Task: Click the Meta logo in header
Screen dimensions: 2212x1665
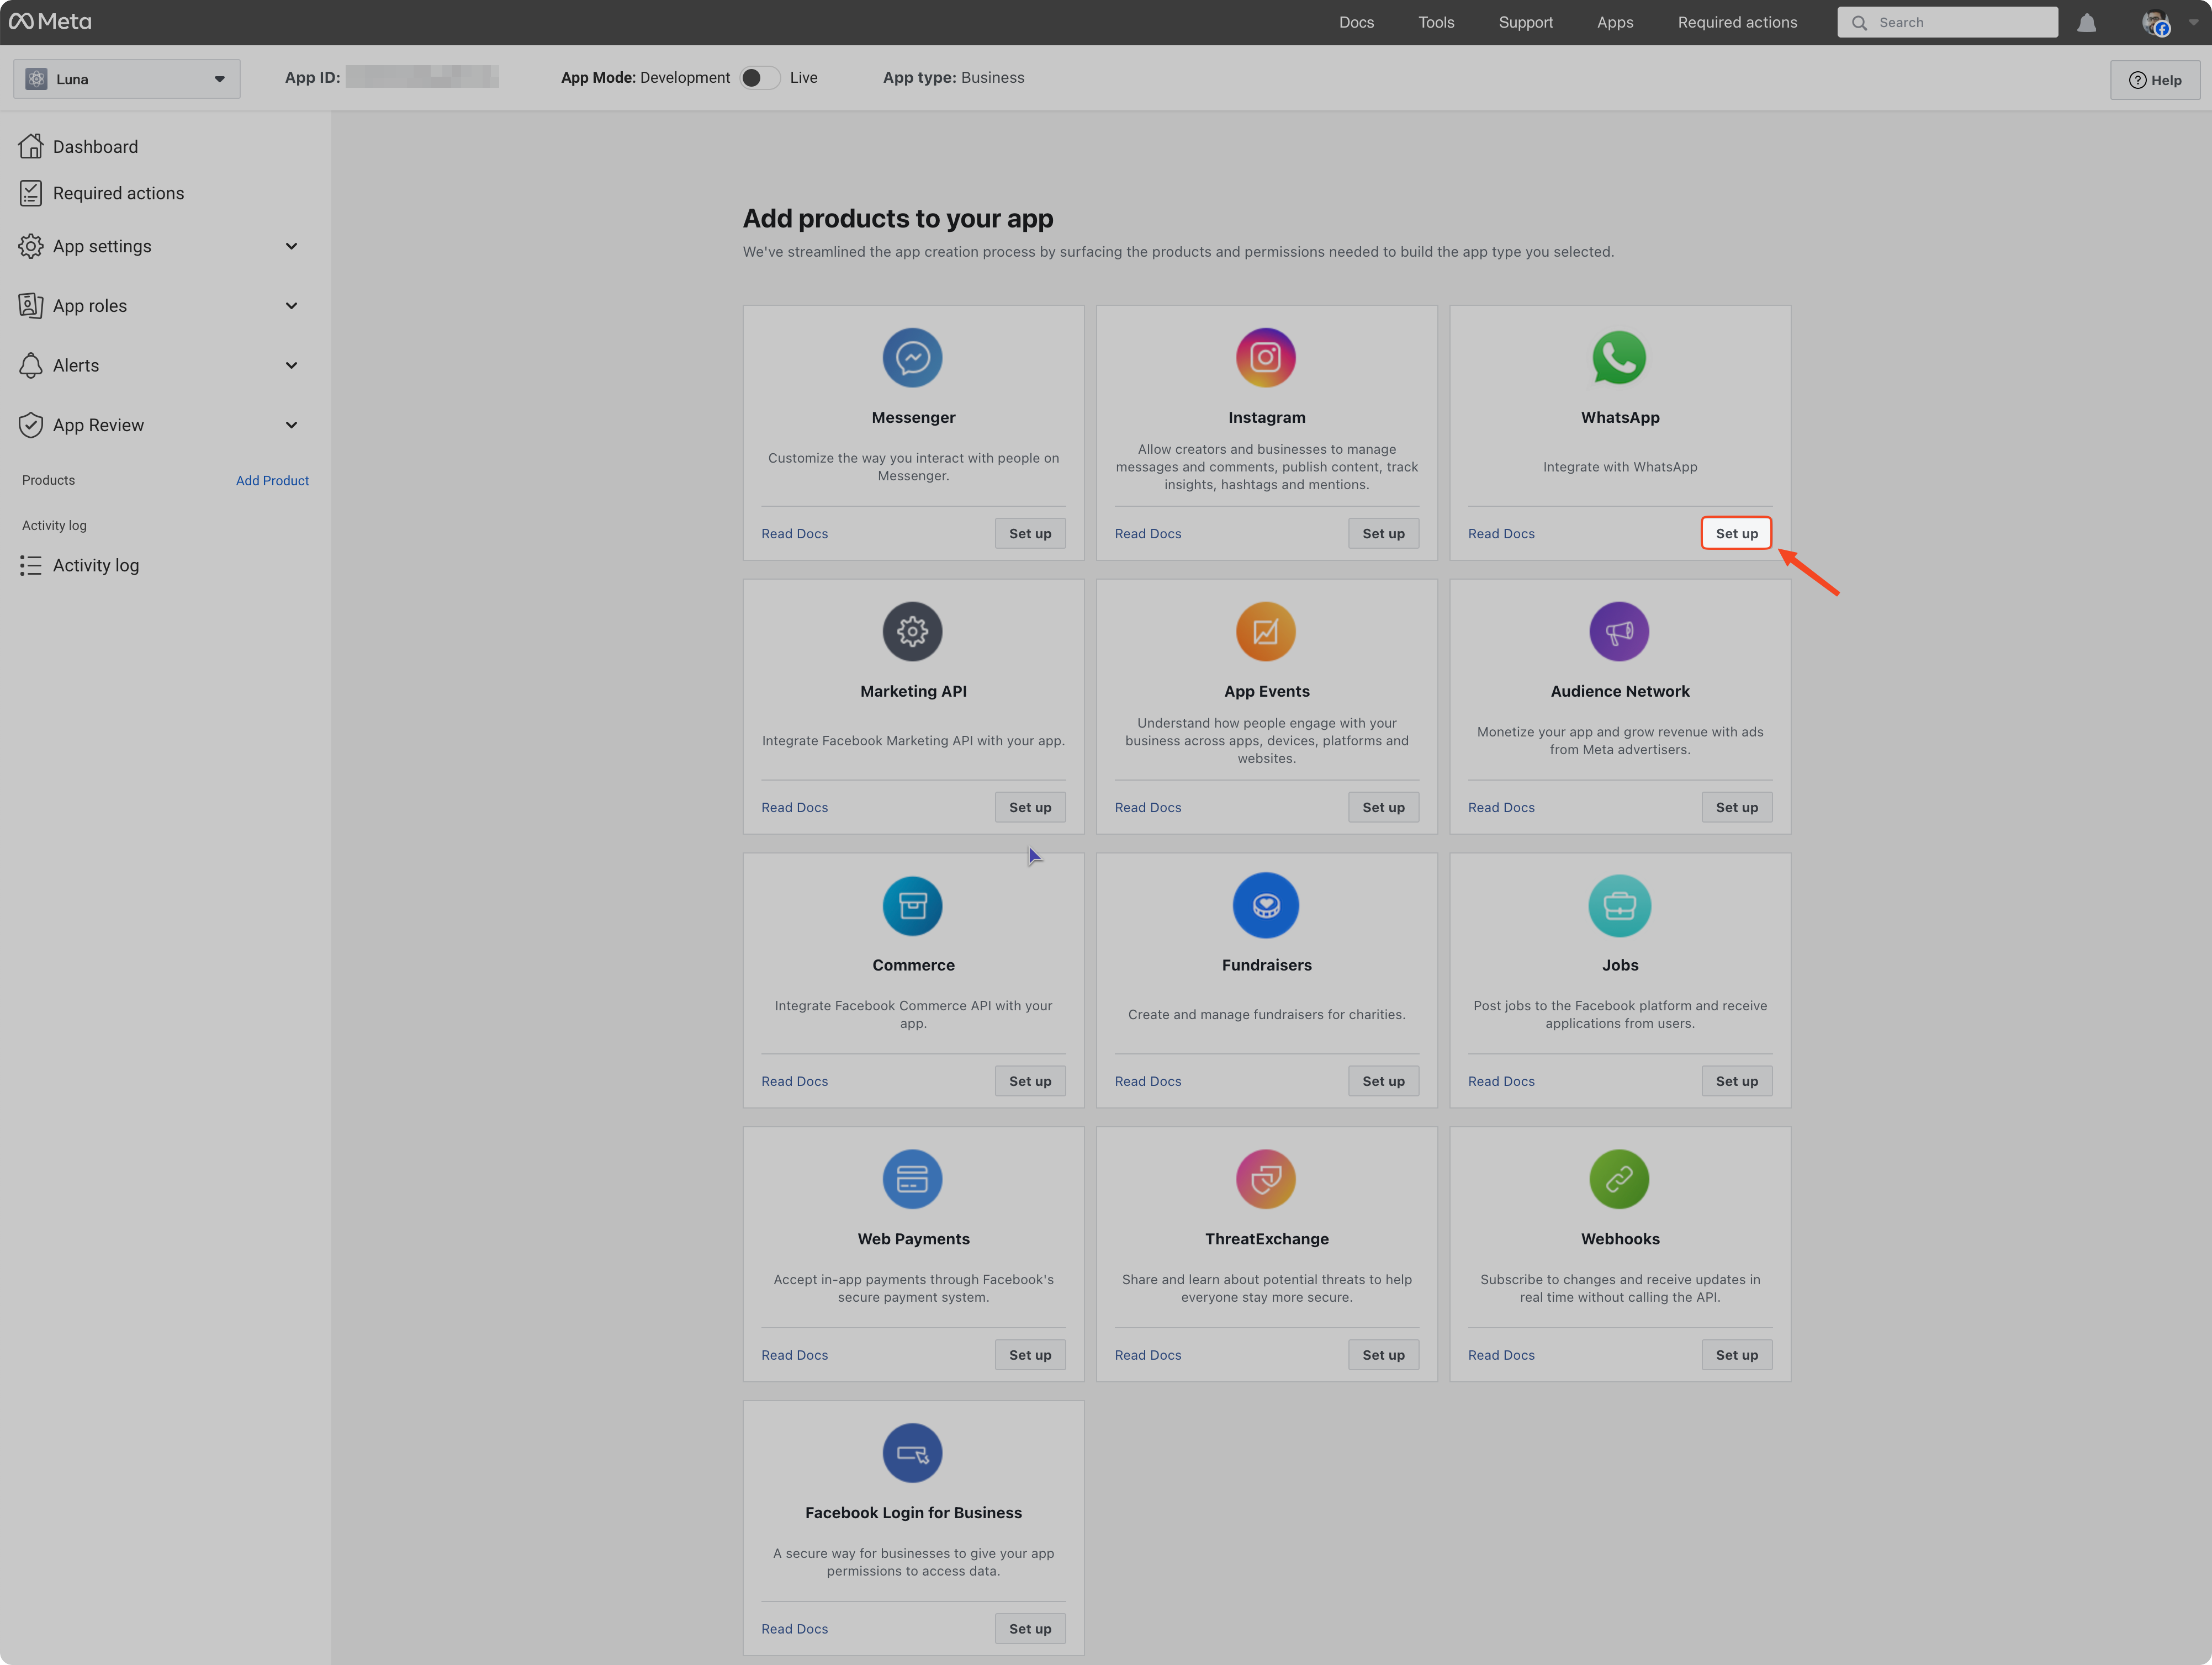Action: [x=50, y=22]
